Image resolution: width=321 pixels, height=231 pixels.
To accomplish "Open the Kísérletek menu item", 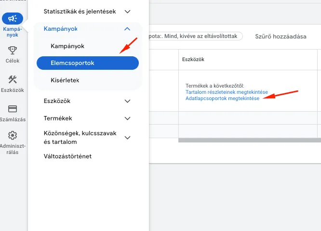I will [x=65, y=80].
